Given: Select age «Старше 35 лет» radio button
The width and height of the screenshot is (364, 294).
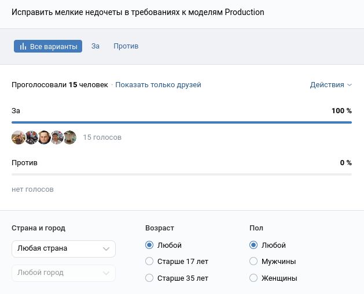Looking at the screenshot, I should pos(150,278).
